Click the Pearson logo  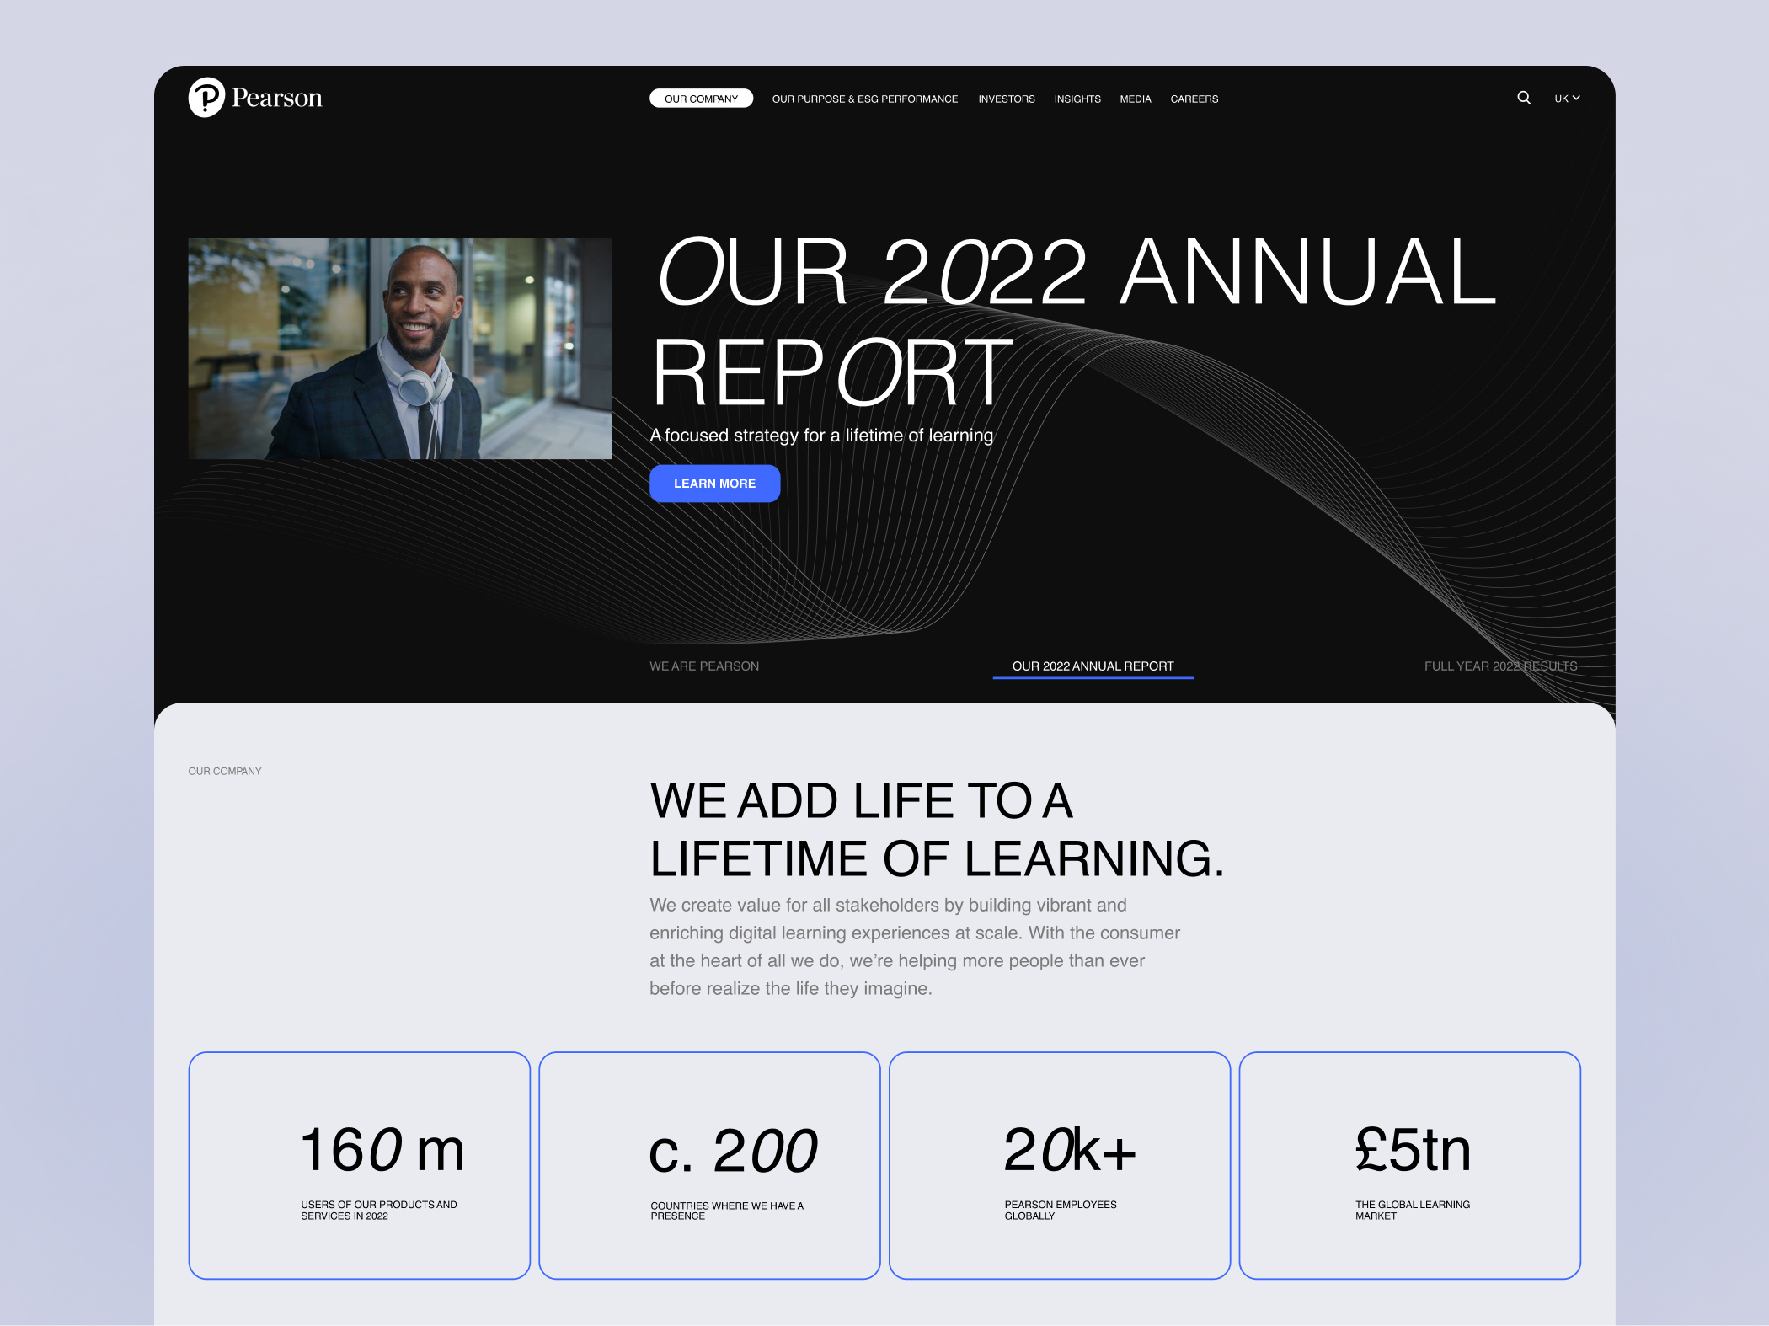[255, 98]
